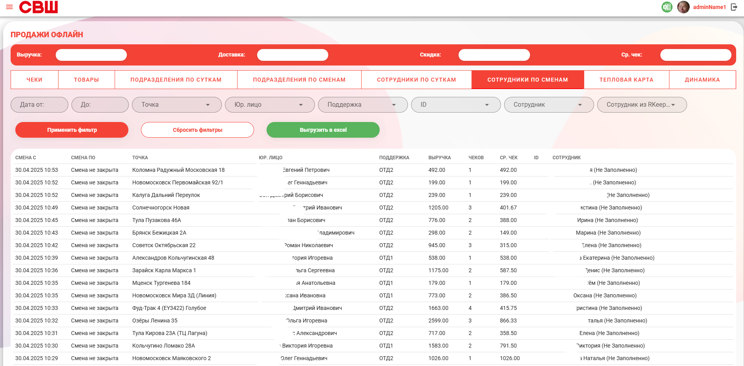This screenshot has width=744, height=366.
Task: Sort by Поддержка column header
Action: (394, 158)
